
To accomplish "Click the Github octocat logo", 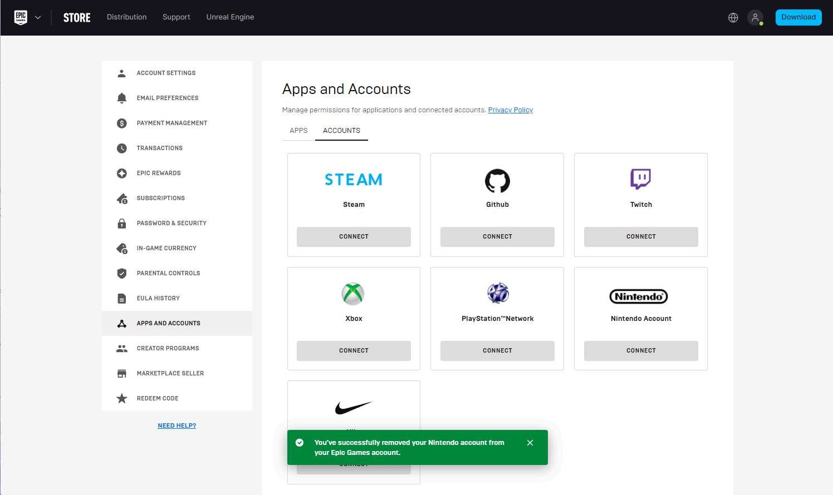I will pyautogui.click(x=497, y=181).
